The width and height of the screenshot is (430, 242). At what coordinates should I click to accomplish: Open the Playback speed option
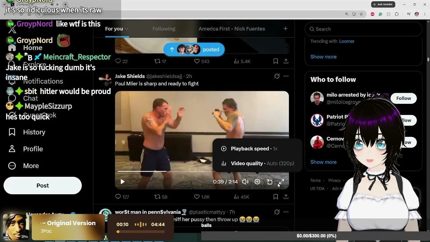[257, 149]
